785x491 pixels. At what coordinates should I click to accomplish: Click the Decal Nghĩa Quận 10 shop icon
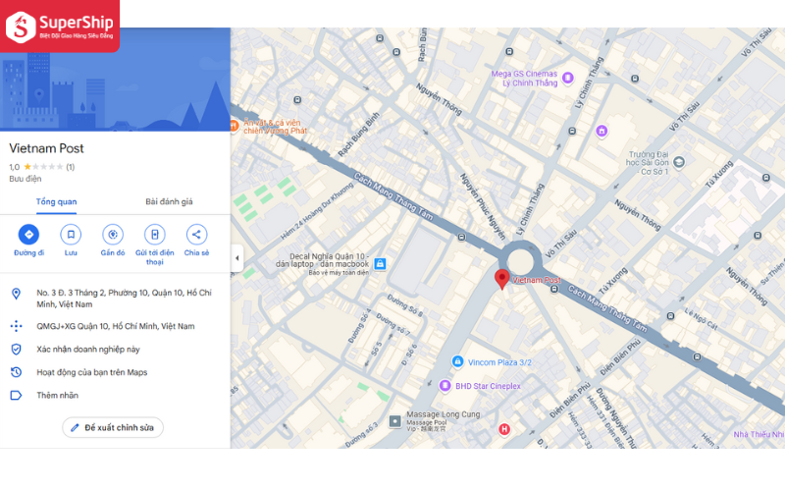coord(380,263)
